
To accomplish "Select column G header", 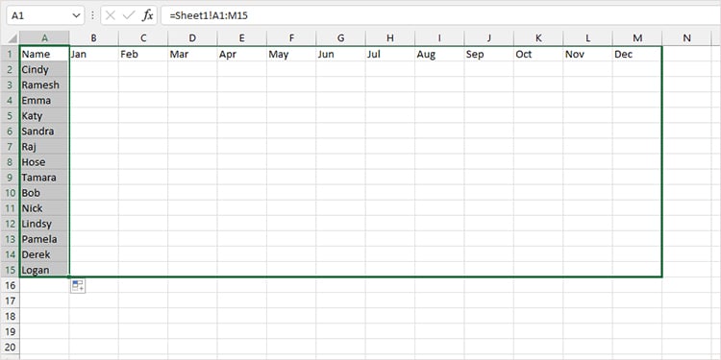I will pos(341,38).
